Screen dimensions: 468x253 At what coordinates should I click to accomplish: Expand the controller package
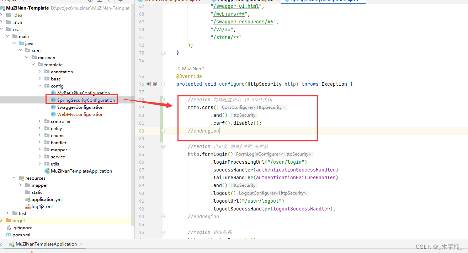click(x=40, y=121)
